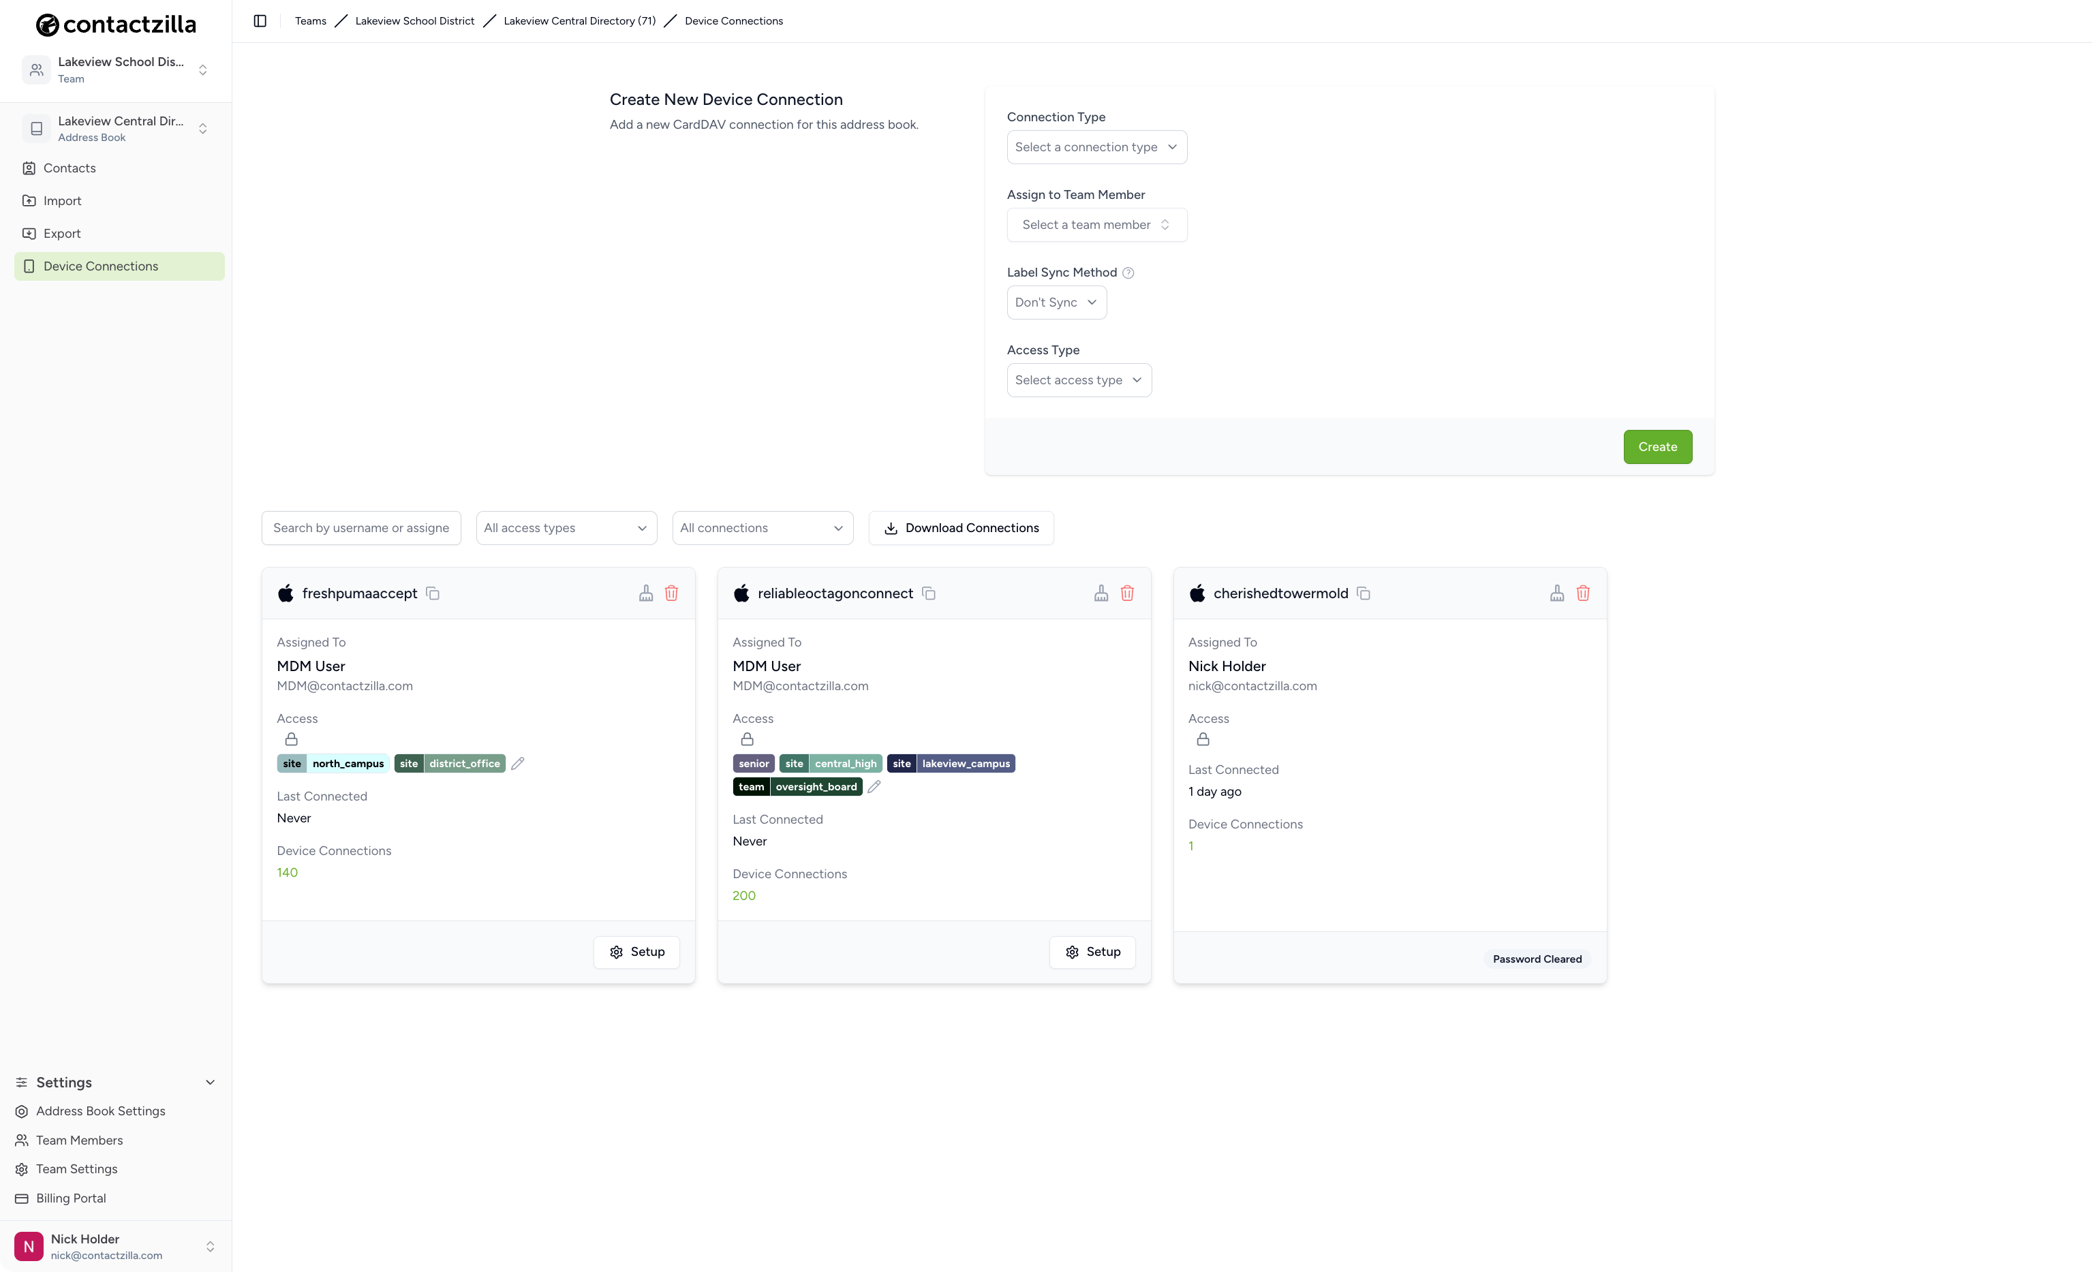
Task: Copy the freshpumaaccept username
Action: tap(433, 593)
